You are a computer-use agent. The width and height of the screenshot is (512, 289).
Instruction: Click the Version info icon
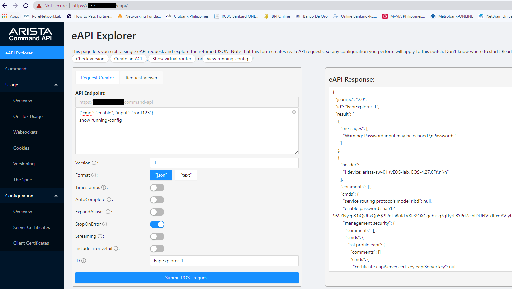click(94, 163)
